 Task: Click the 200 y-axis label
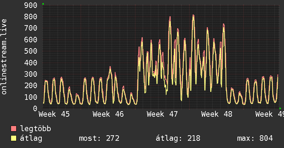coord(31,86)
